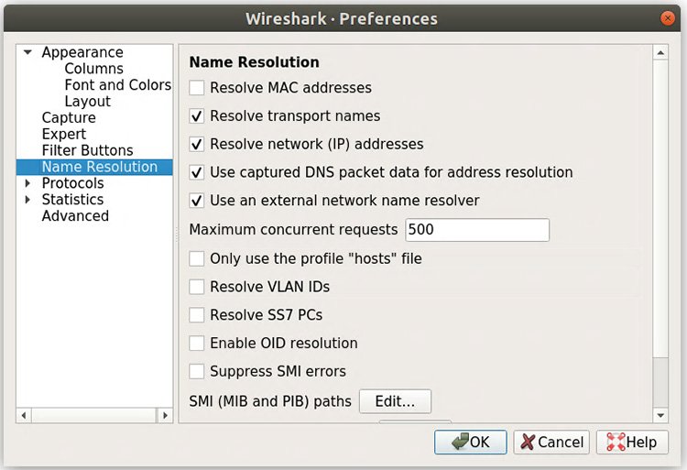Screen dimensions: 687x470
Task: Click the vertical scrollbar down arrow
Action: [660, 413]
